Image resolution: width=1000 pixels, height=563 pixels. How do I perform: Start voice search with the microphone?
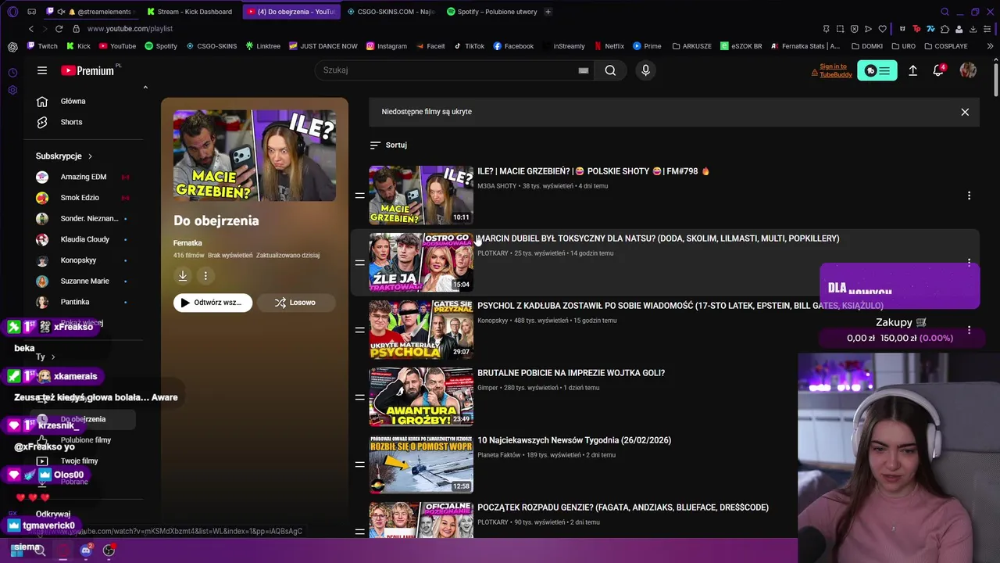point(645,70)
